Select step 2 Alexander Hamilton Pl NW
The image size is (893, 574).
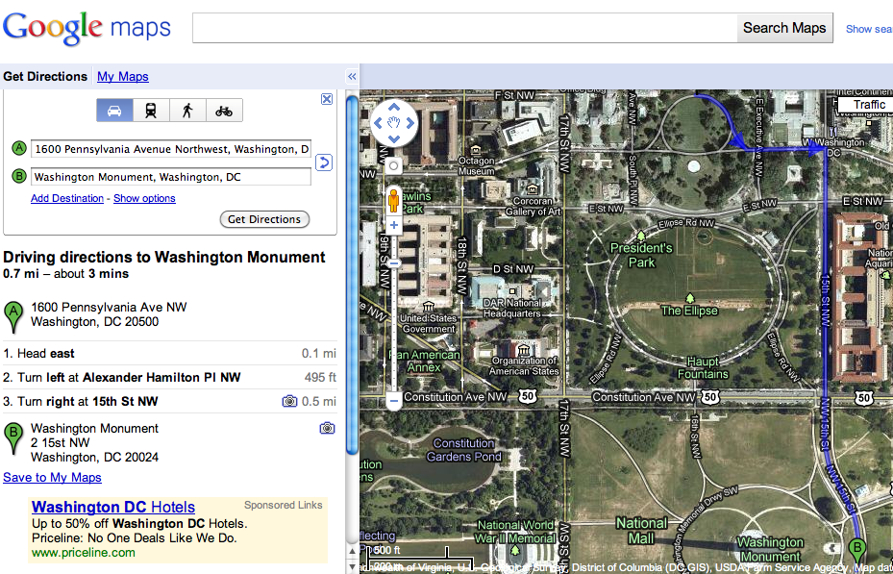[x=170, y=377]
